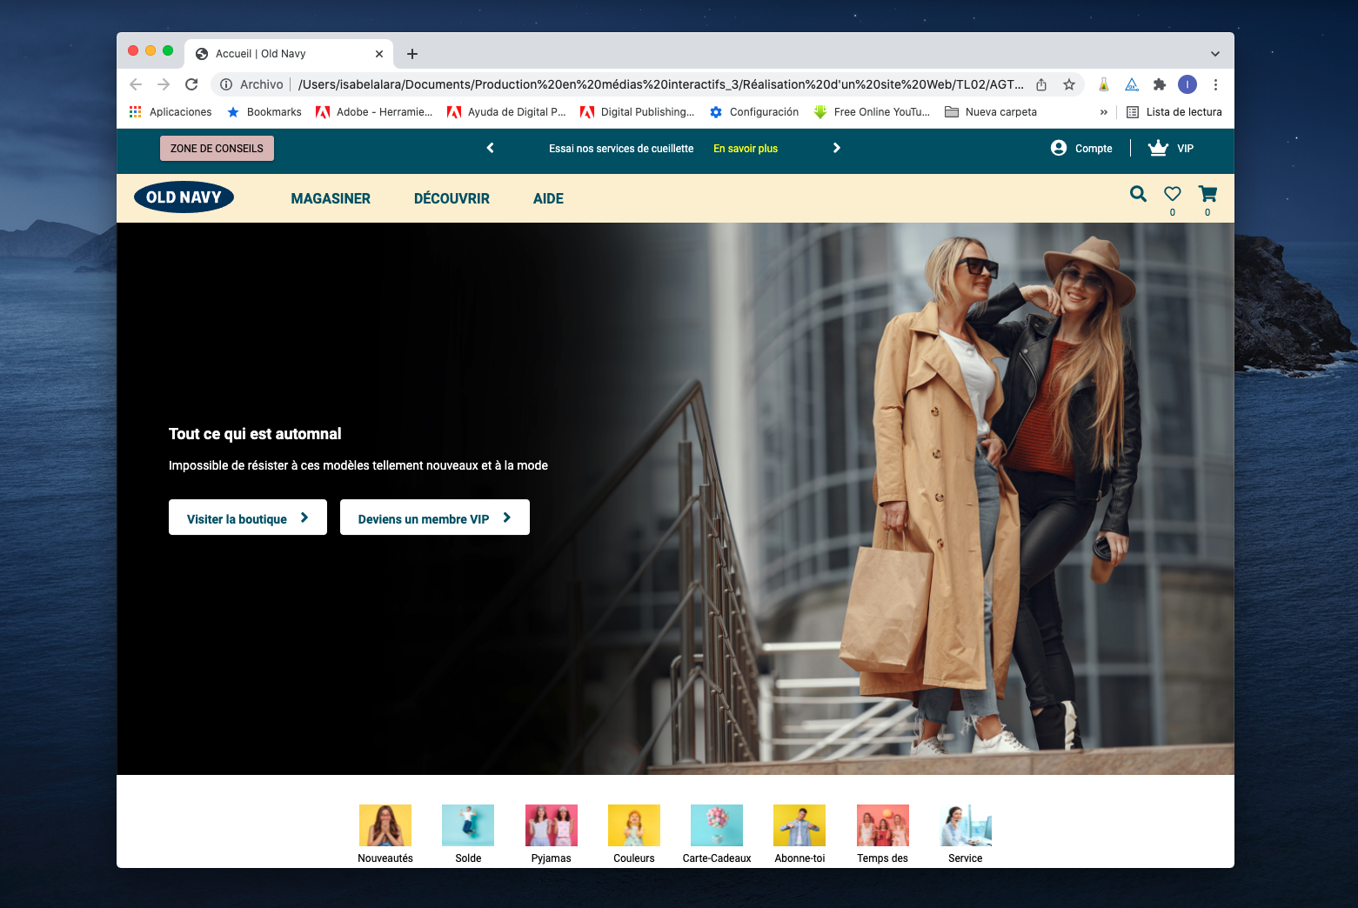Open the MAGASINER menu

tap(331, 198)
